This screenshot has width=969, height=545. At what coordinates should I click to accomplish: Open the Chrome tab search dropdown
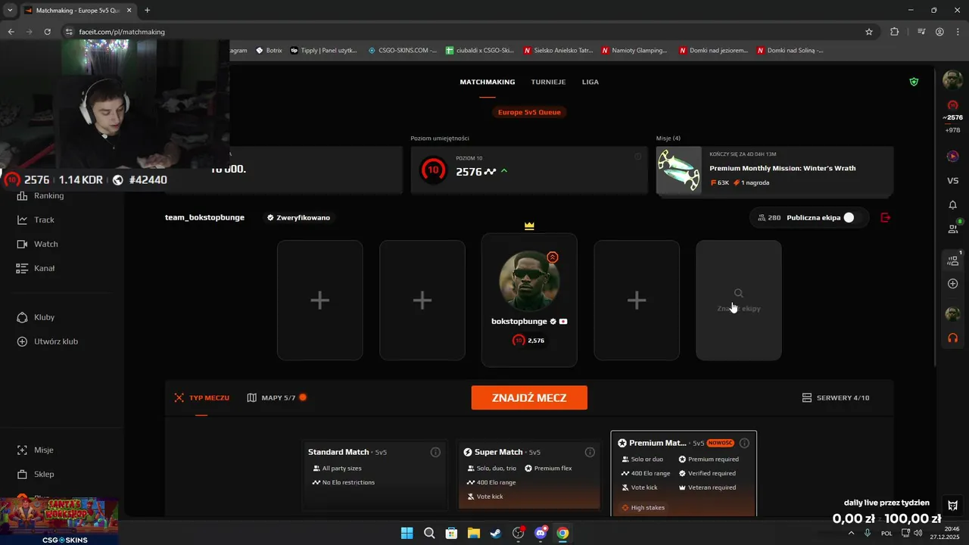pyautogui.click(x=10, y=10)
